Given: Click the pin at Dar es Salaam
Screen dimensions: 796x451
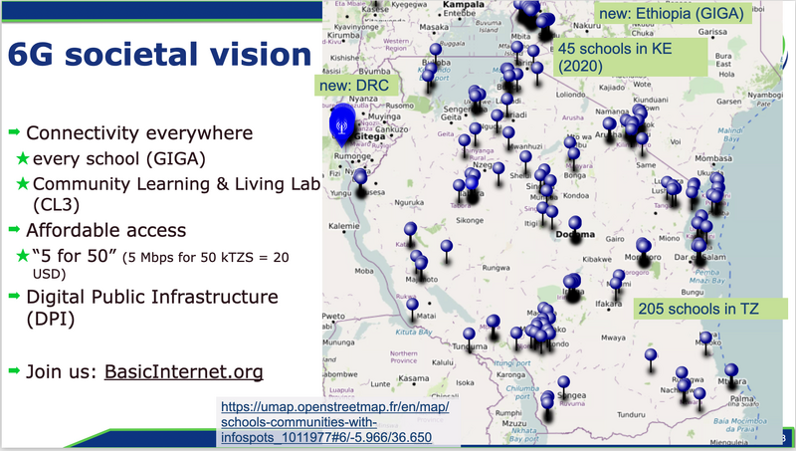Looking at the screenshot, I should click(699, 252).
